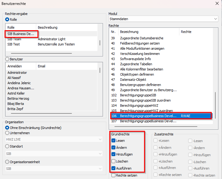Enable the Löschen checkbox
Viewport: 222px width, 179px height.
[x=114, y=161]
